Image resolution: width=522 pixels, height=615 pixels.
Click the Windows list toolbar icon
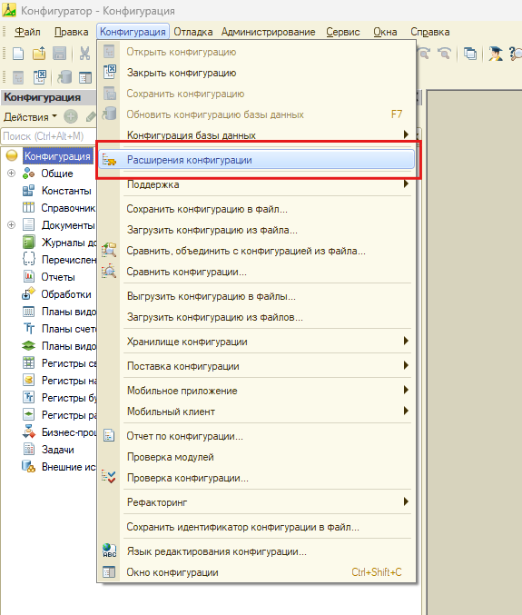point(470,54)
